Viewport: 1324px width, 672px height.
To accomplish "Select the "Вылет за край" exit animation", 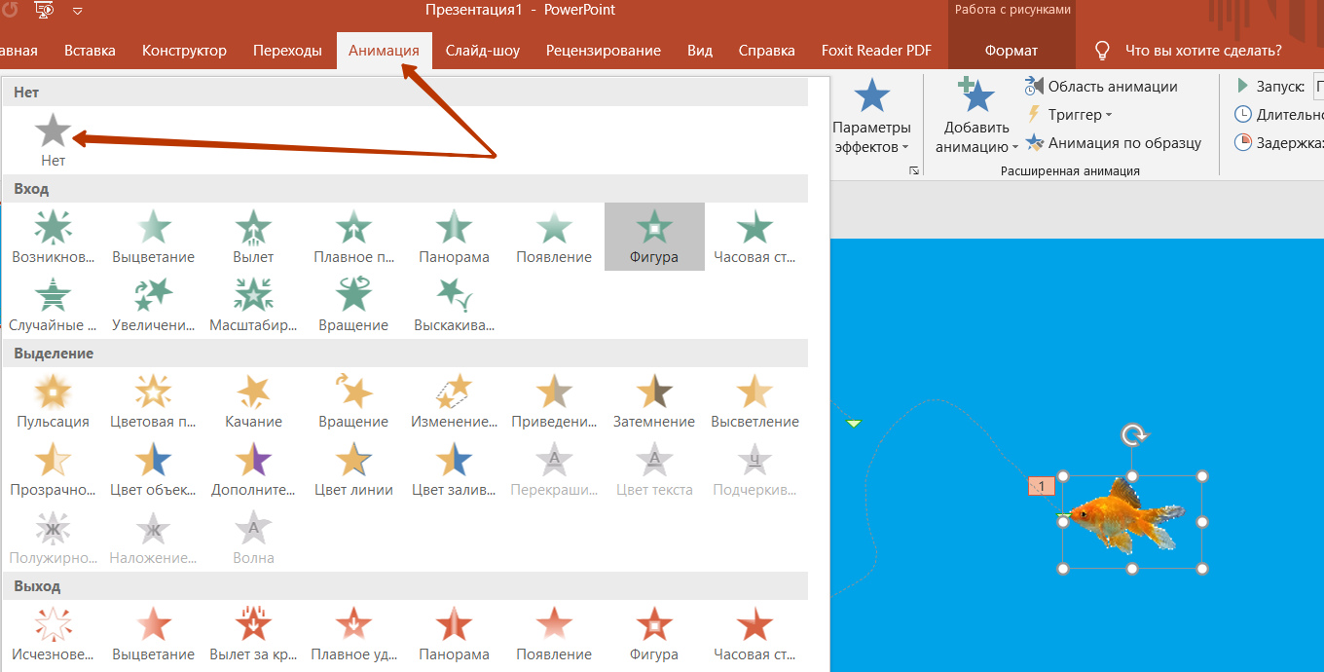I will click(253, 634).
